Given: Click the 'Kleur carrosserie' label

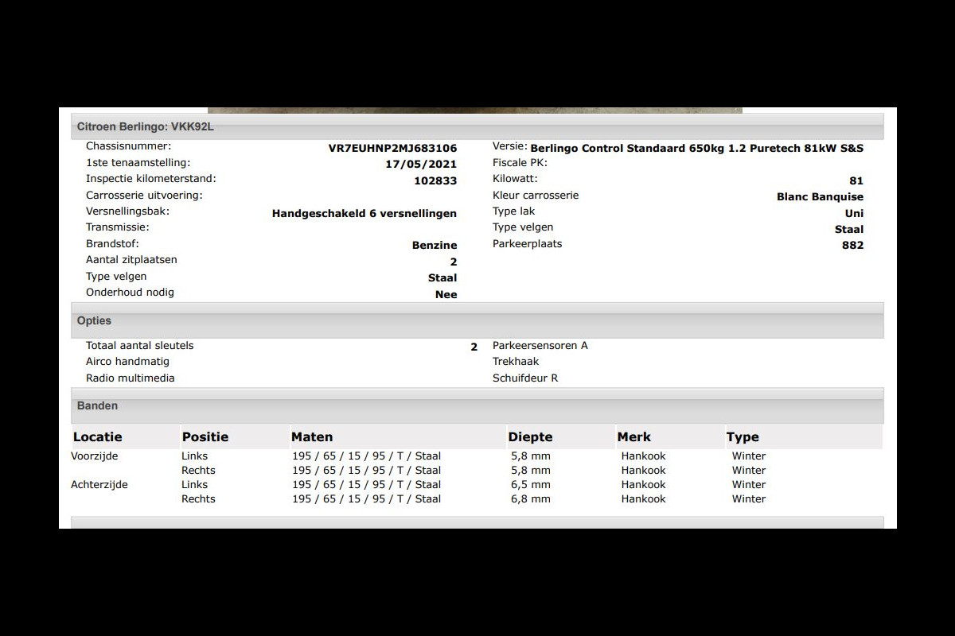Looking at the screenshot, I should [x=536, y=195].
